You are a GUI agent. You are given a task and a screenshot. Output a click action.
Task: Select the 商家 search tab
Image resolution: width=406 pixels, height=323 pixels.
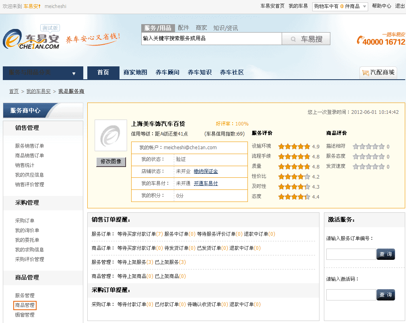[201, 28]
